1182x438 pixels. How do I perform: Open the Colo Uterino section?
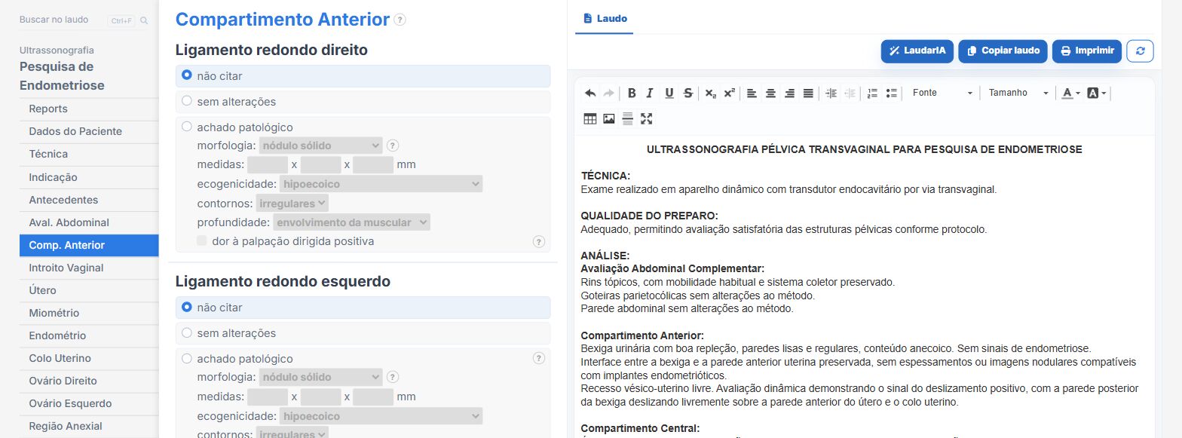pyautogui.click(x=89, y=358)
